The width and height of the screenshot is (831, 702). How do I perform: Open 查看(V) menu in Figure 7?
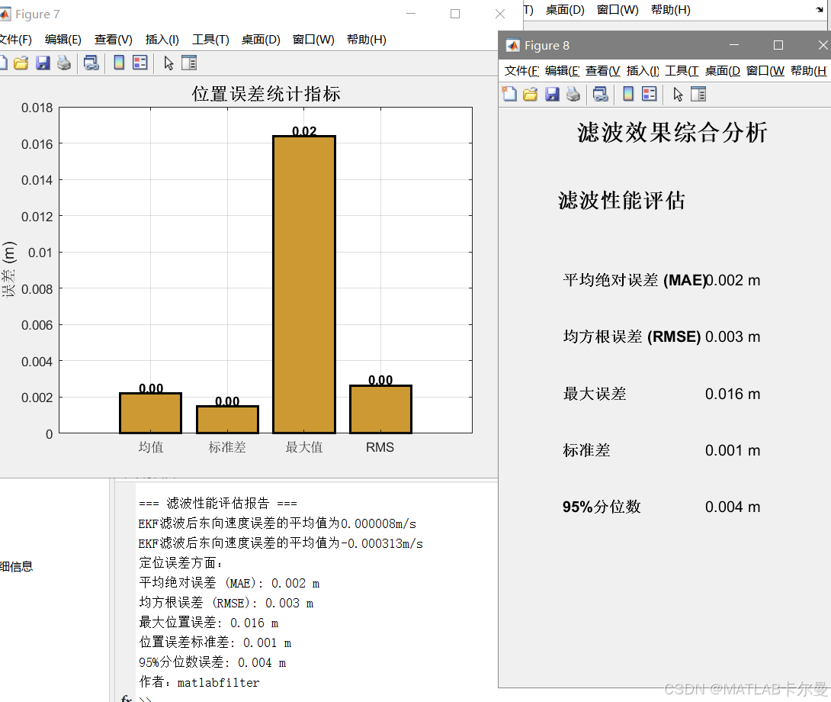[x=114, y=39]
